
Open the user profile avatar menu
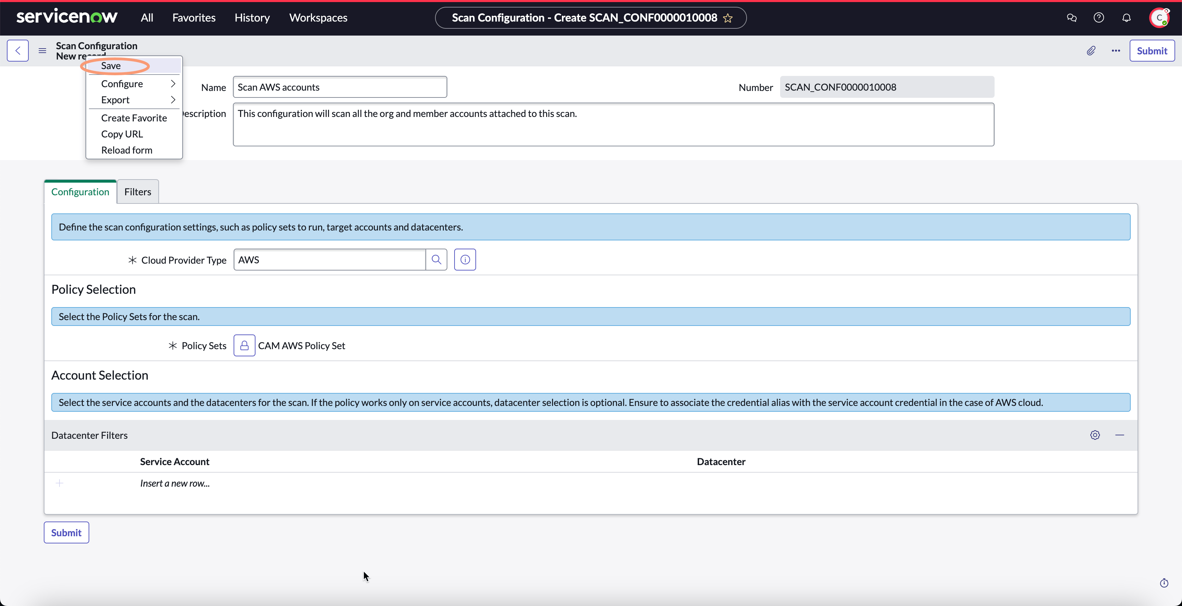[1159, 18]
